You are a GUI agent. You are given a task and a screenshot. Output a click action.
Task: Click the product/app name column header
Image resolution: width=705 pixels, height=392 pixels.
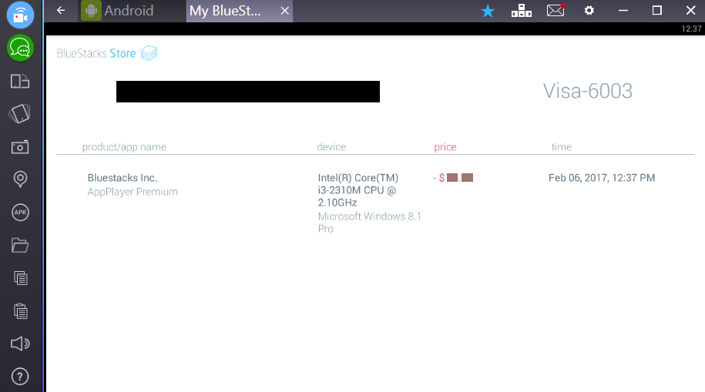pos(124,147)
